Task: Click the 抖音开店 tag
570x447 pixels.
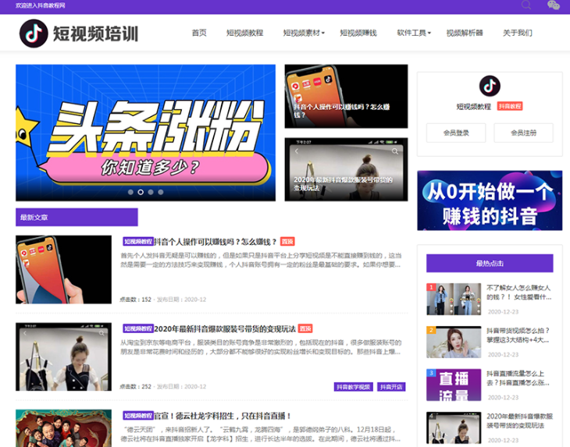Action: (391, 387)
